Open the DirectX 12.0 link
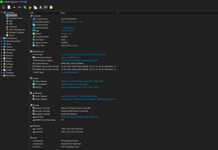The width and height of the screenshot is (218, 150). (66, 34)
